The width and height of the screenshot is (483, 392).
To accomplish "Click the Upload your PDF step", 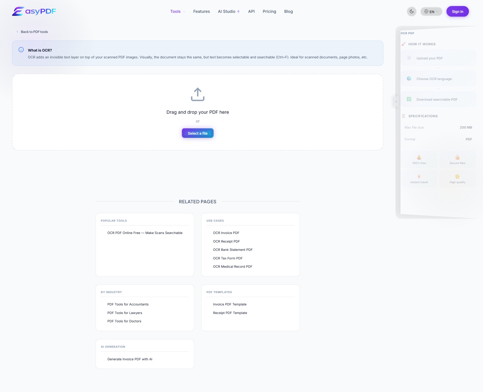I will coord(438,58).
